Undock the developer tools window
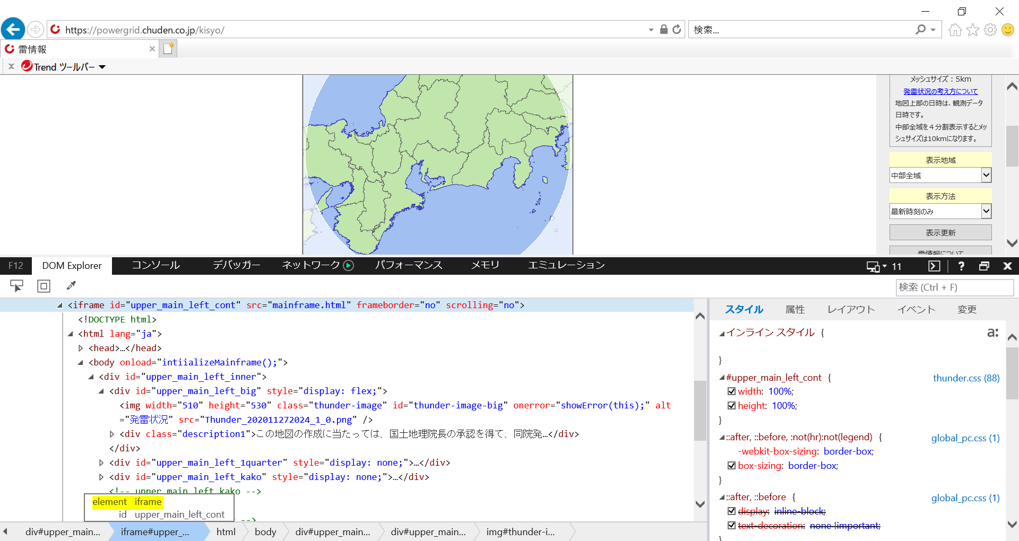Image resolution: width=1019 pixels, height=541 pixels. click(984, 266)
